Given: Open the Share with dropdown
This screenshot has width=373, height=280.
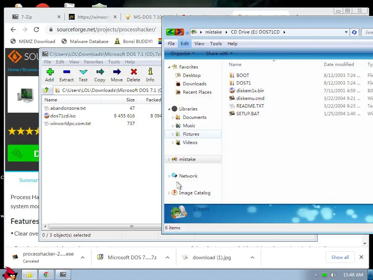Looking at the screenshot, I should [219, 53].
